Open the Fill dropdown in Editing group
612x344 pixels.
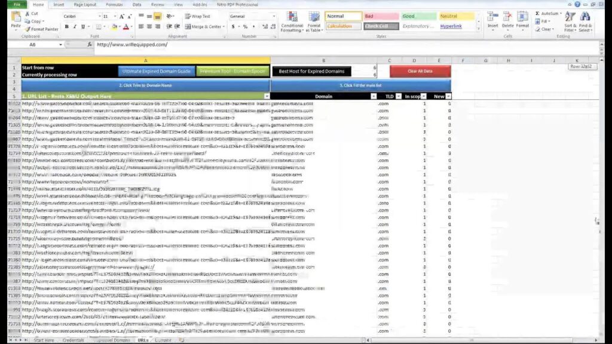click(543, 21)
